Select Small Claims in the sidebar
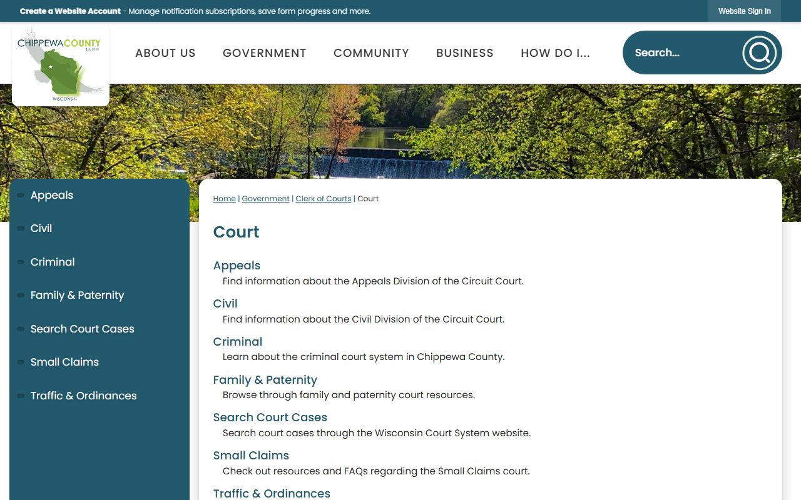801x500 pixels. 65,362
